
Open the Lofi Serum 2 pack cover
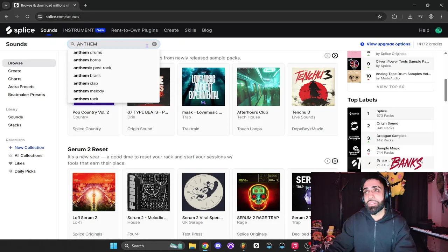click(x=94, y=192)
